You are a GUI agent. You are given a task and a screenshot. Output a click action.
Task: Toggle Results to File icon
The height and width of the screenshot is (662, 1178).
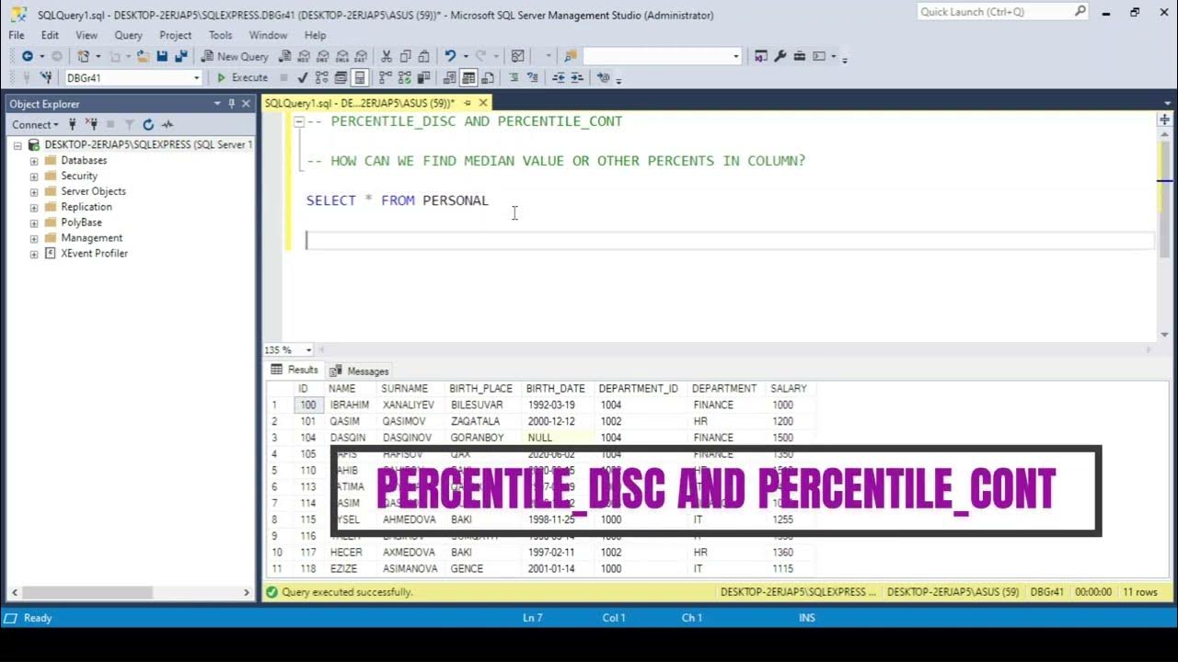pyautogui.click(x=488, y=78)
